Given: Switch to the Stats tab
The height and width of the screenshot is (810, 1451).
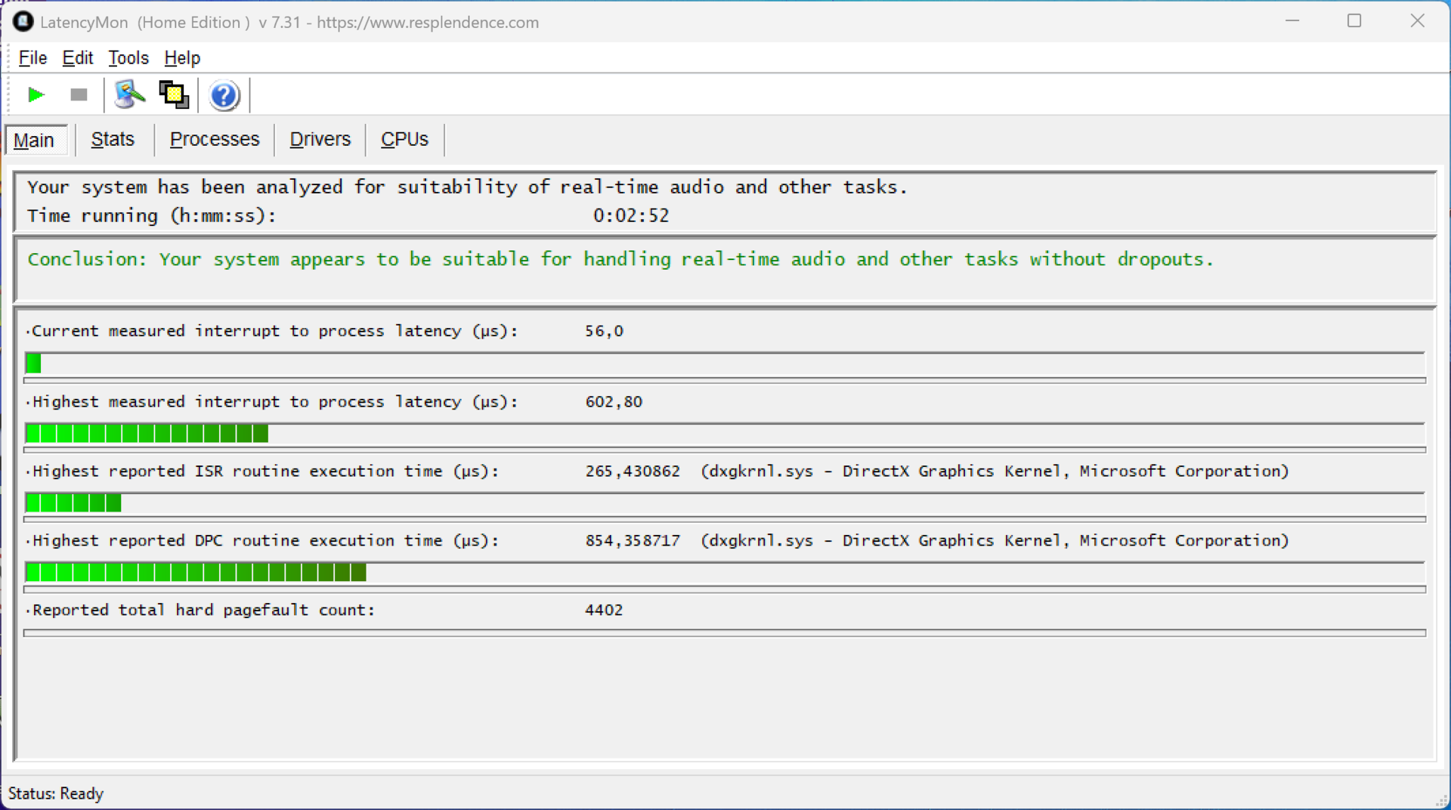Looking at the screenshot, I should pos(113,140).
